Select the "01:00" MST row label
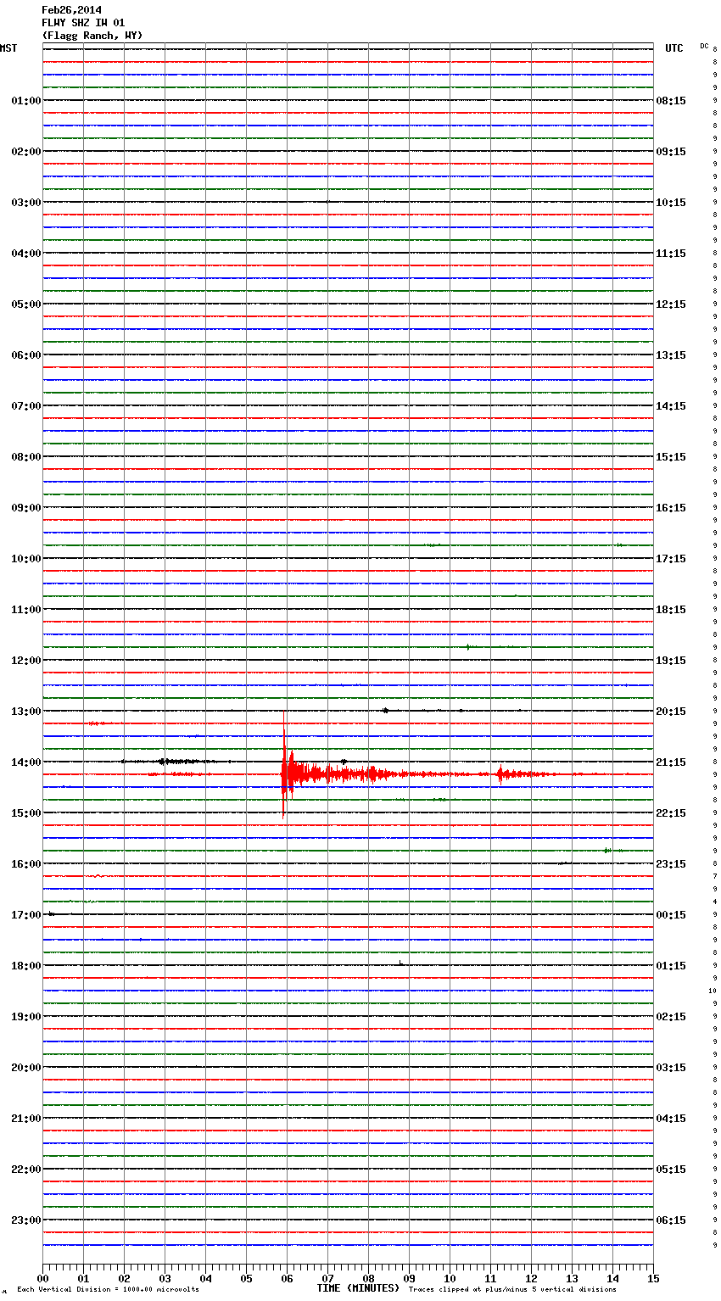Screen dimensions: 721x1301 [x=25, y=101]
